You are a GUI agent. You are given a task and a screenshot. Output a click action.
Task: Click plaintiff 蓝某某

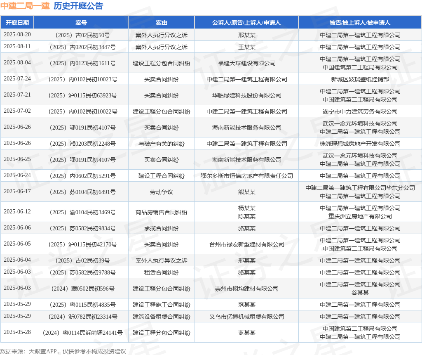246,333
